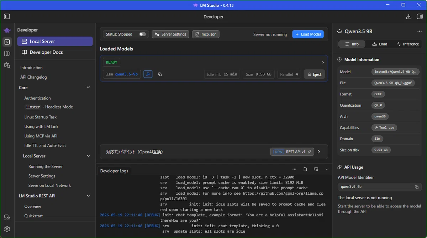427x238 pixels.
Task: Click the API Usage link icon
Action: click(340, 167)
